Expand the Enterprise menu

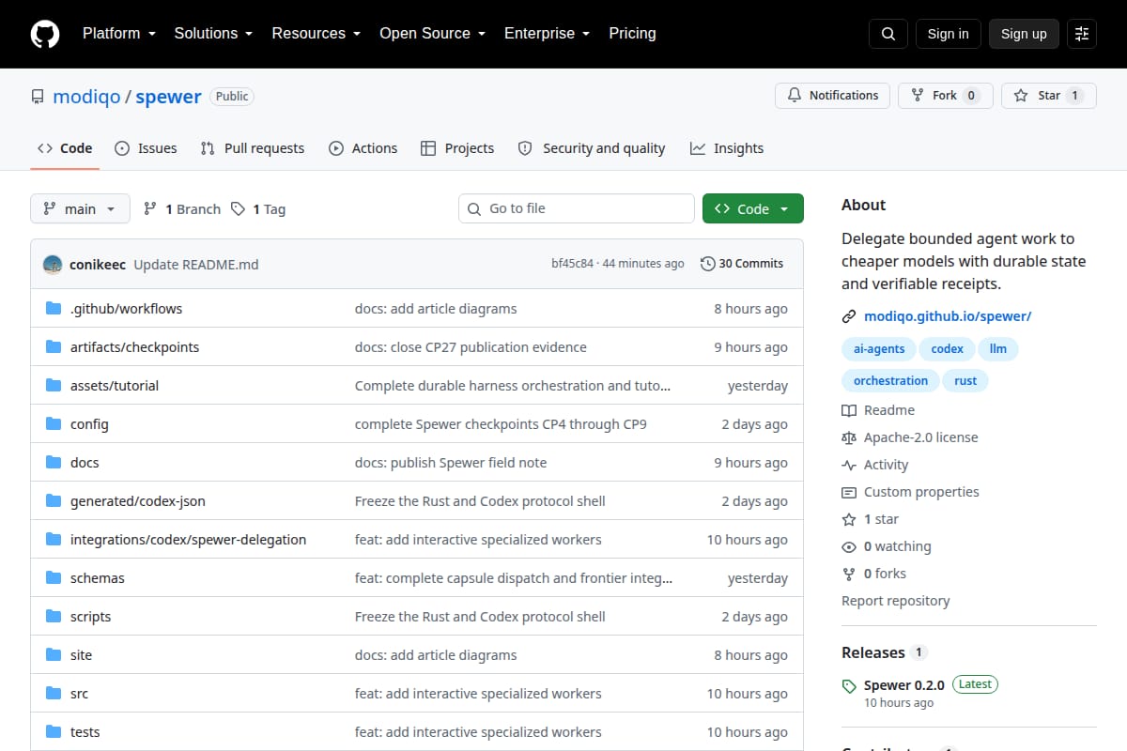547,34
